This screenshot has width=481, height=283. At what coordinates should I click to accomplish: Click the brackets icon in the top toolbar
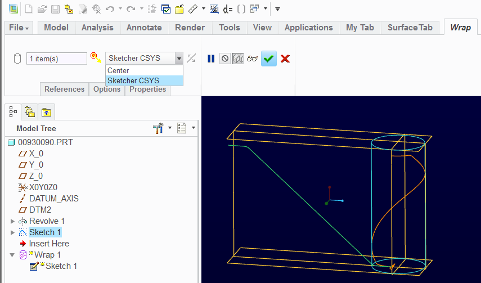coord(241,9)
